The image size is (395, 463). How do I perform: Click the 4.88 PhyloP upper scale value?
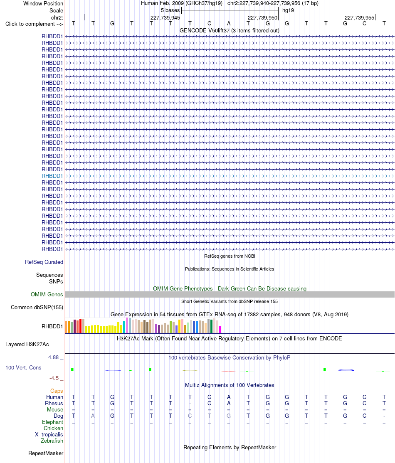point(54,357)
